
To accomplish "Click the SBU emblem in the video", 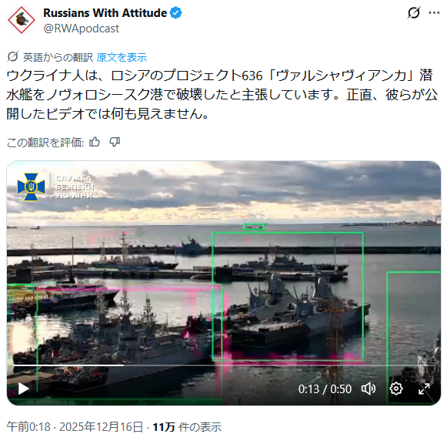I will pyautogui.click(x=31, y=187).
